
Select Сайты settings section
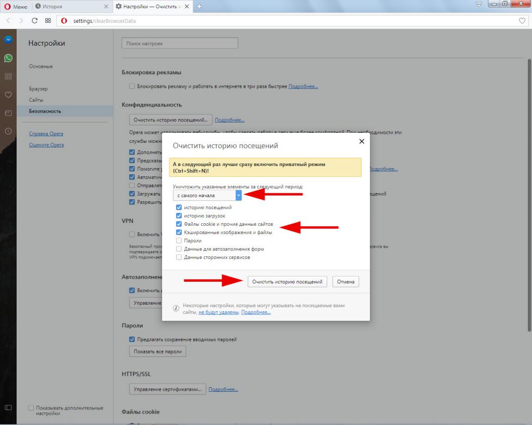coord(36,100)
